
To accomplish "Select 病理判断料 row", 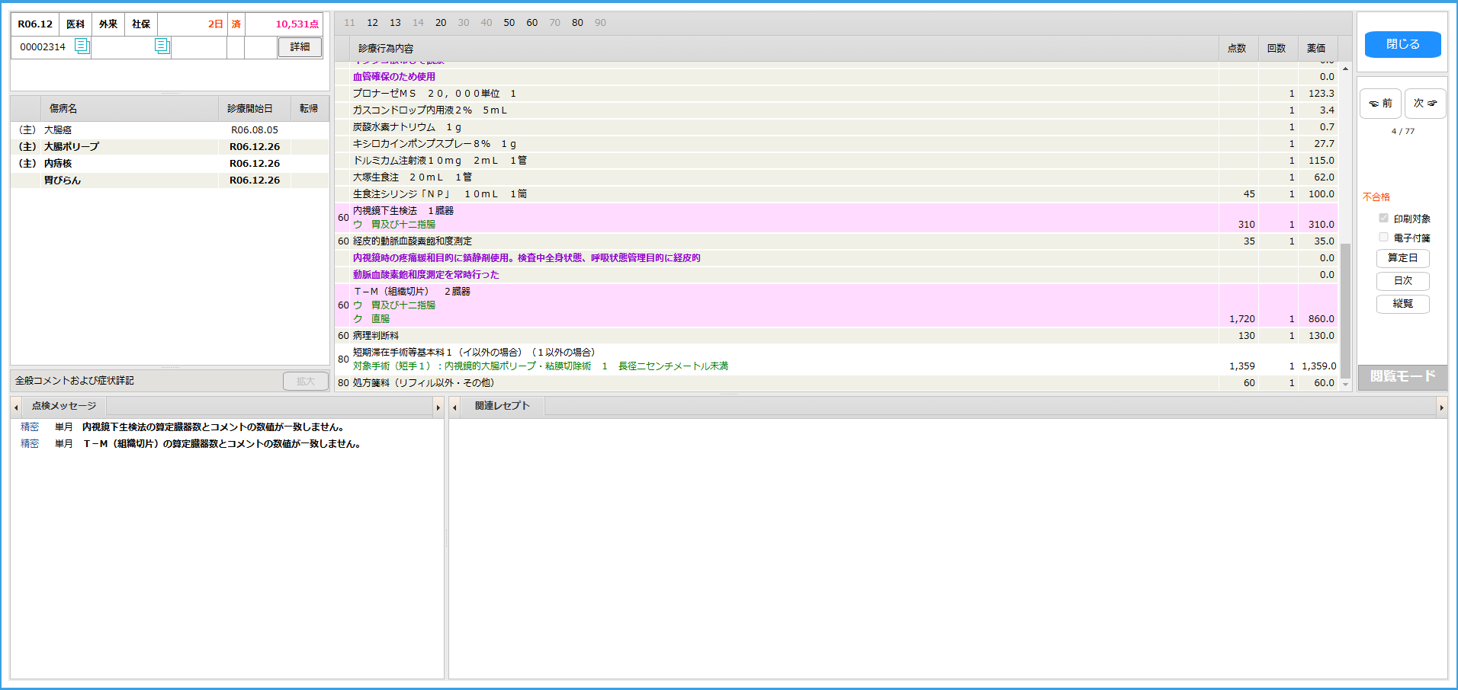I will (x=836, y=336).
